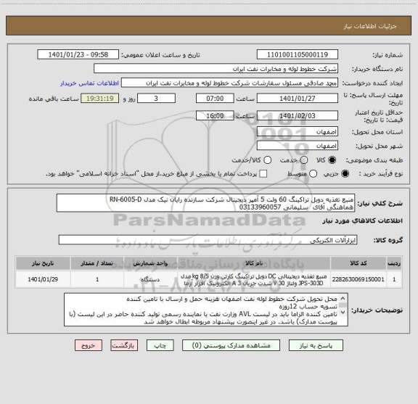Screen dimensions: 418x404
Task: Click the دستگاه unit cell
Action: point(150,279)
